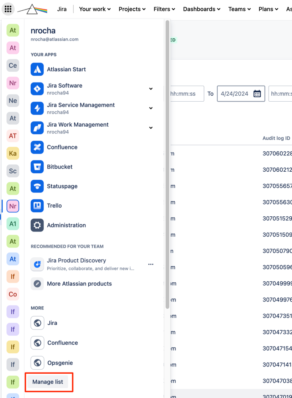Open the More Atlassian products compass icon

pyautogui.click(x=37, y=284)
